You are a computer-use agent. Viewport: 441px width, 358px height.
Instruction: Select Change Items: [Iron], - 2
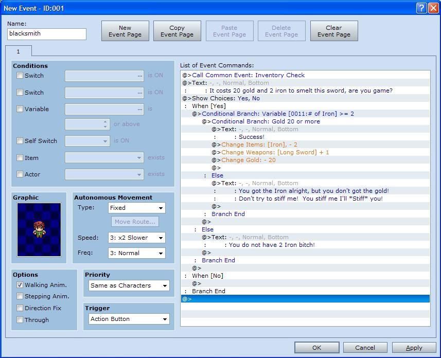coord(306,145)
